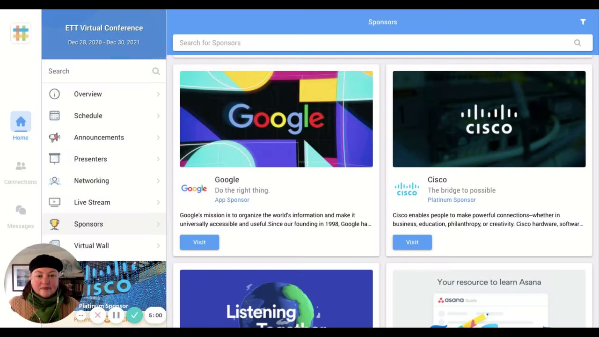599x337 pixels.
Task: Open the Messages chat icon
Action: tap(21, 210)
